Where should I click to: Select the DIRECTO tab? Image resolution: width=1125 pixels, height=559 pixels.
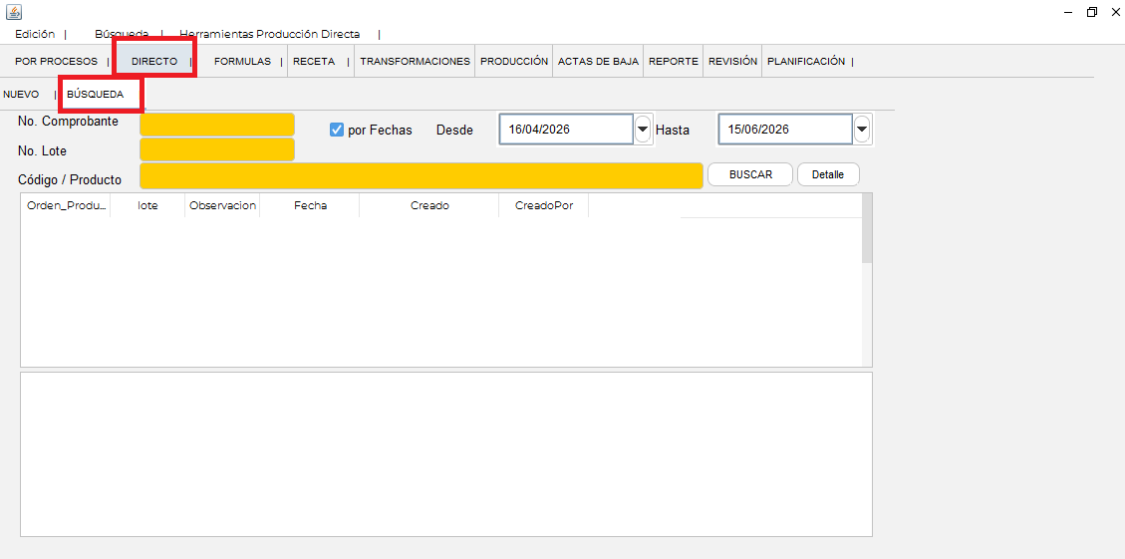point(154,62)
